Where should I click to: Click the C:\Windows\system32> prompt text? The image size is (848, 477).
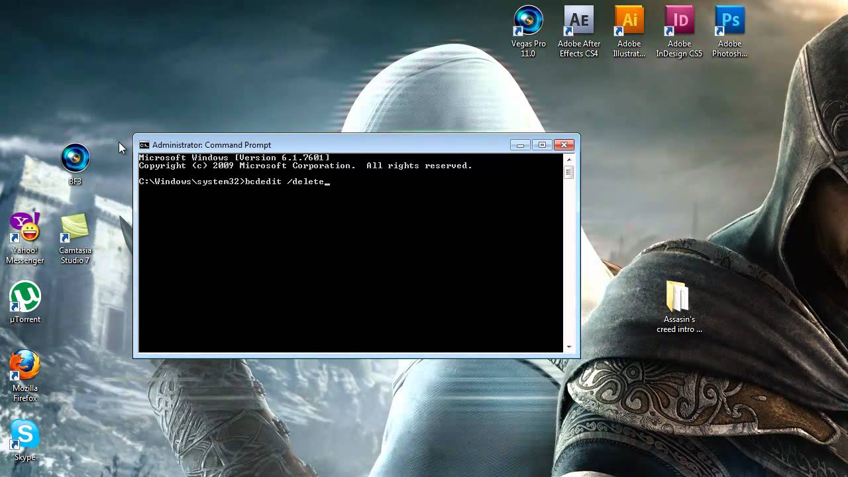tap(191, 182)
